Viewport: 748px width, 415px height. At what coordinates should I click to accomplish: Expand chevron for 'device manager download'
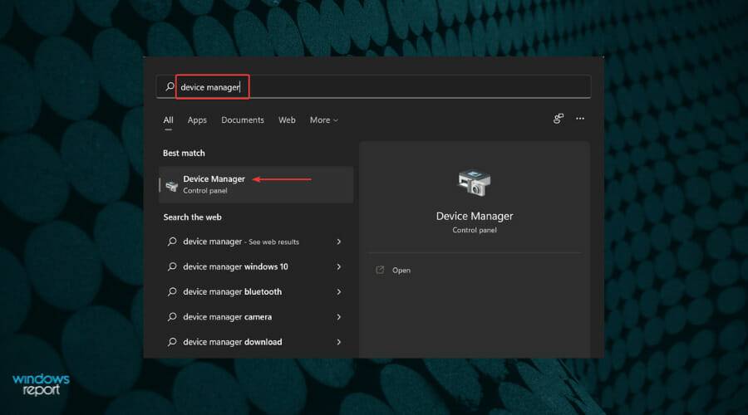(339, 342)
